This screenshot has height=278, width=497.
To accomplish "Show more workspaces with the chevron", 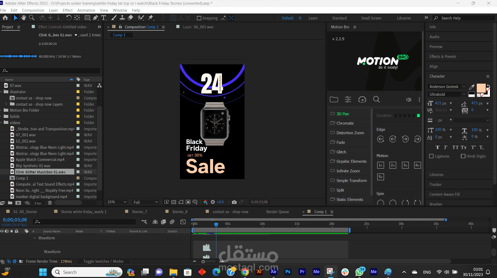I will tap(426, 18).
